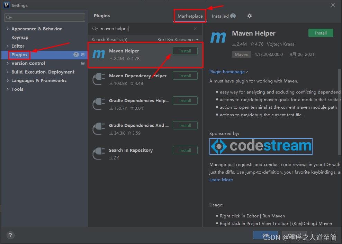
Task: Click the settings search magnifier icon
Action: [9, 18]
